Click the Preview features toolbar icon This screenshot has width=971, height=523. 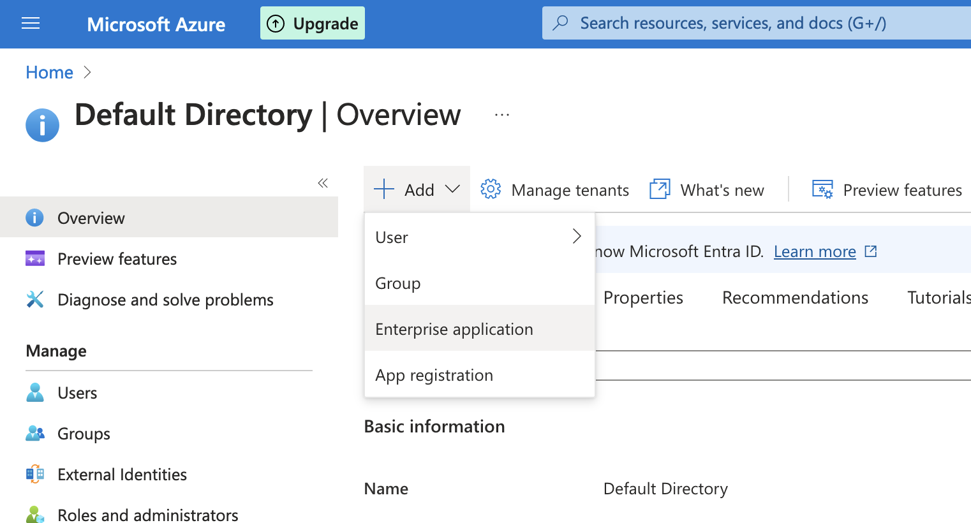coord(822,189)
